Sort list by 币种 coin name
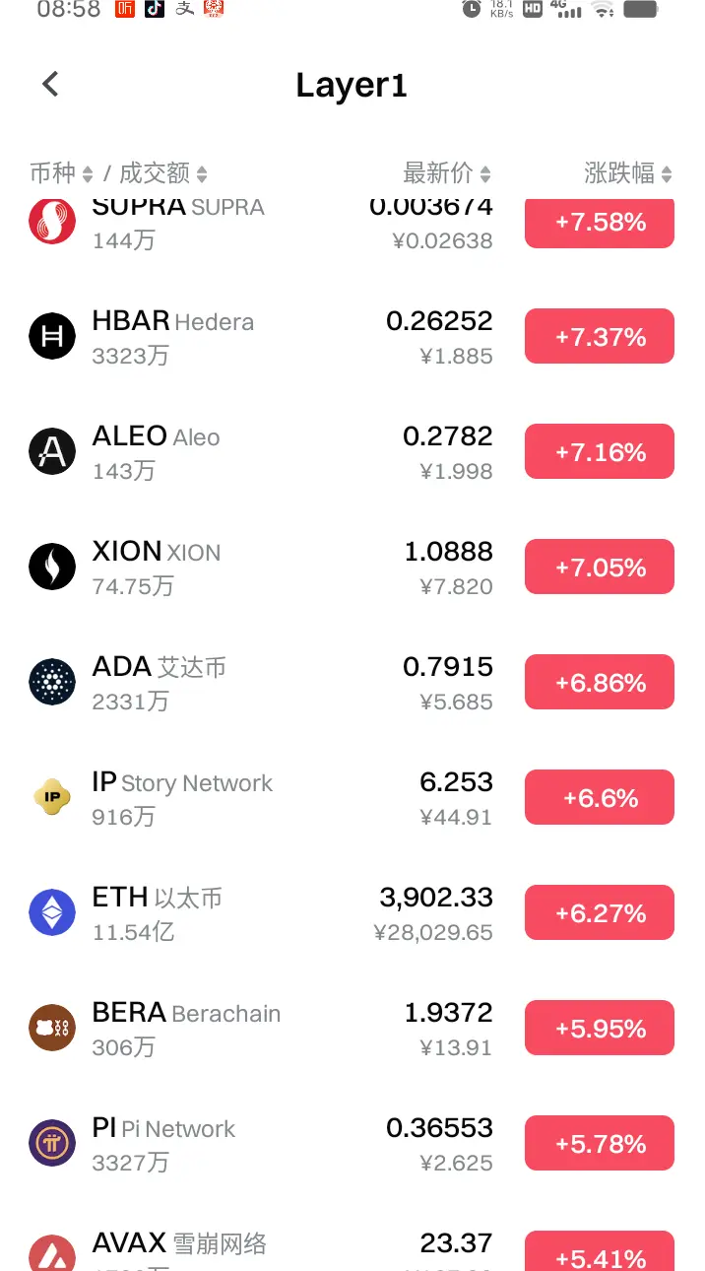The height and width of the screenshot is (1271, 705). pos(61,173)
